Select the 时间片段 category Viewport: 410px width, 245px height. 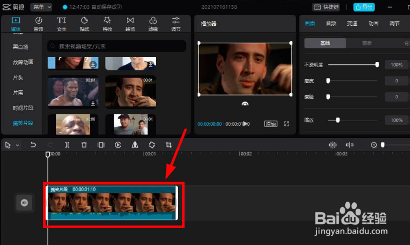click(x=23, y=108)
